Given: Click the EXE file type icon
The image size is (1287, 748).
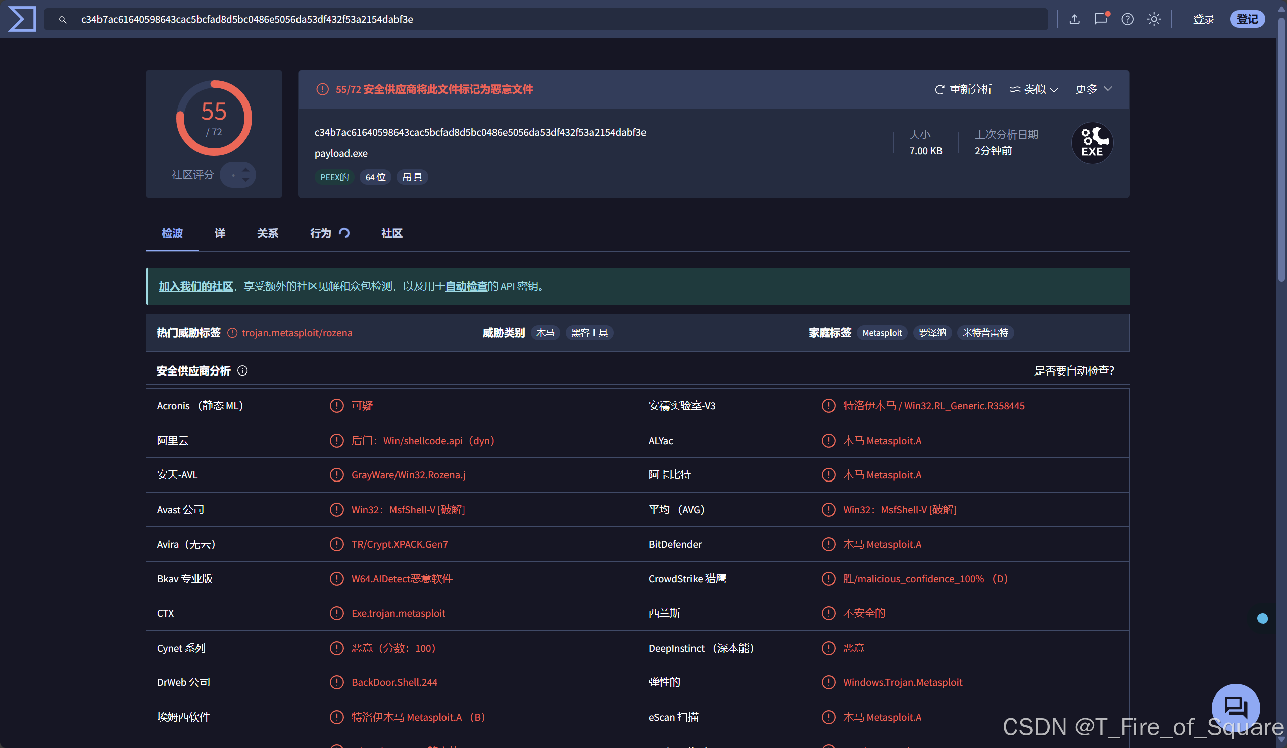Looking at the screenshot, I should pyautogui.click(x=1092, y=143).
